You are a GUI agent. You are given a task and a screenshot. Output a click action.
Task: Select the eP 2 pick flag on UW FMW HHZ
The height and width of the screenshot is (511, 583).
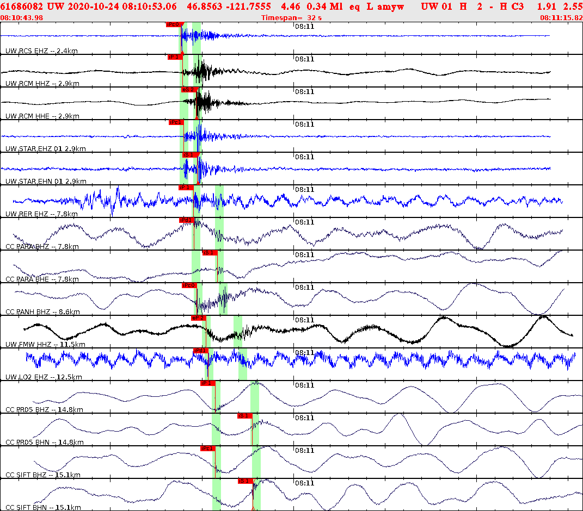(199, 318)
